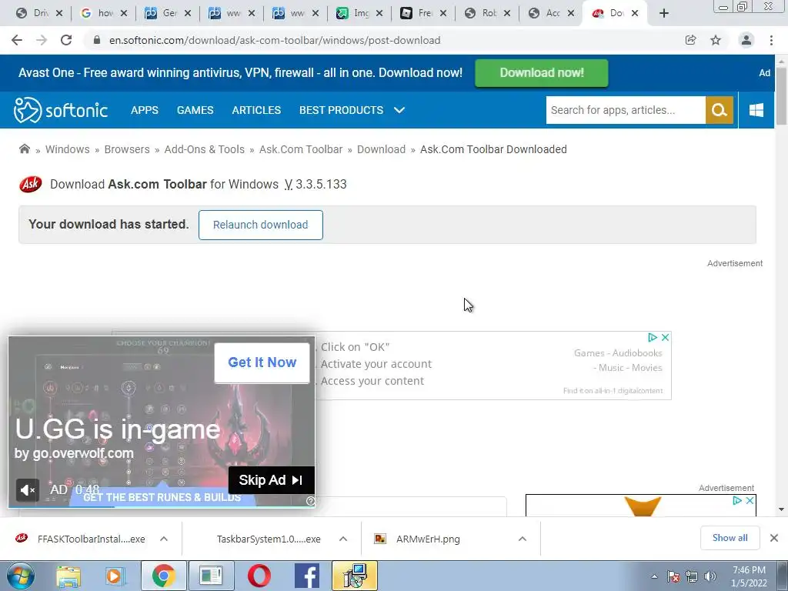
Task: Open Facebook shortcut in taskbar
Action: [306, 576]
